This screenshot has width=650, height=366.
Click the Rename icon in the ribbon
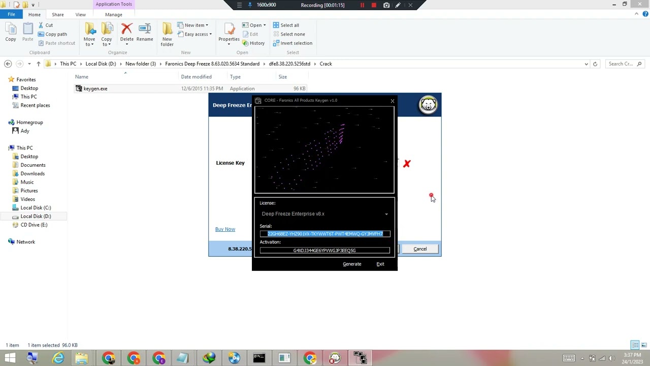coord(145,29)
